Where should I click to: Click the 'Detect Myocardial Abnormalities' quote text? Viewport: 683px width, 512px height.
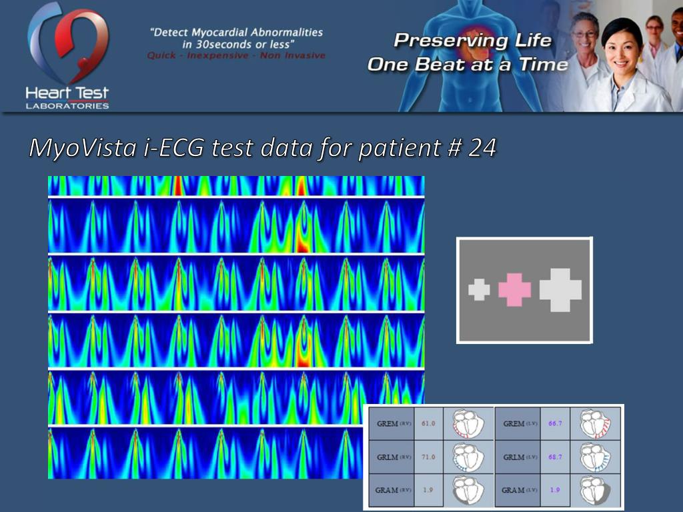(237, 38)
